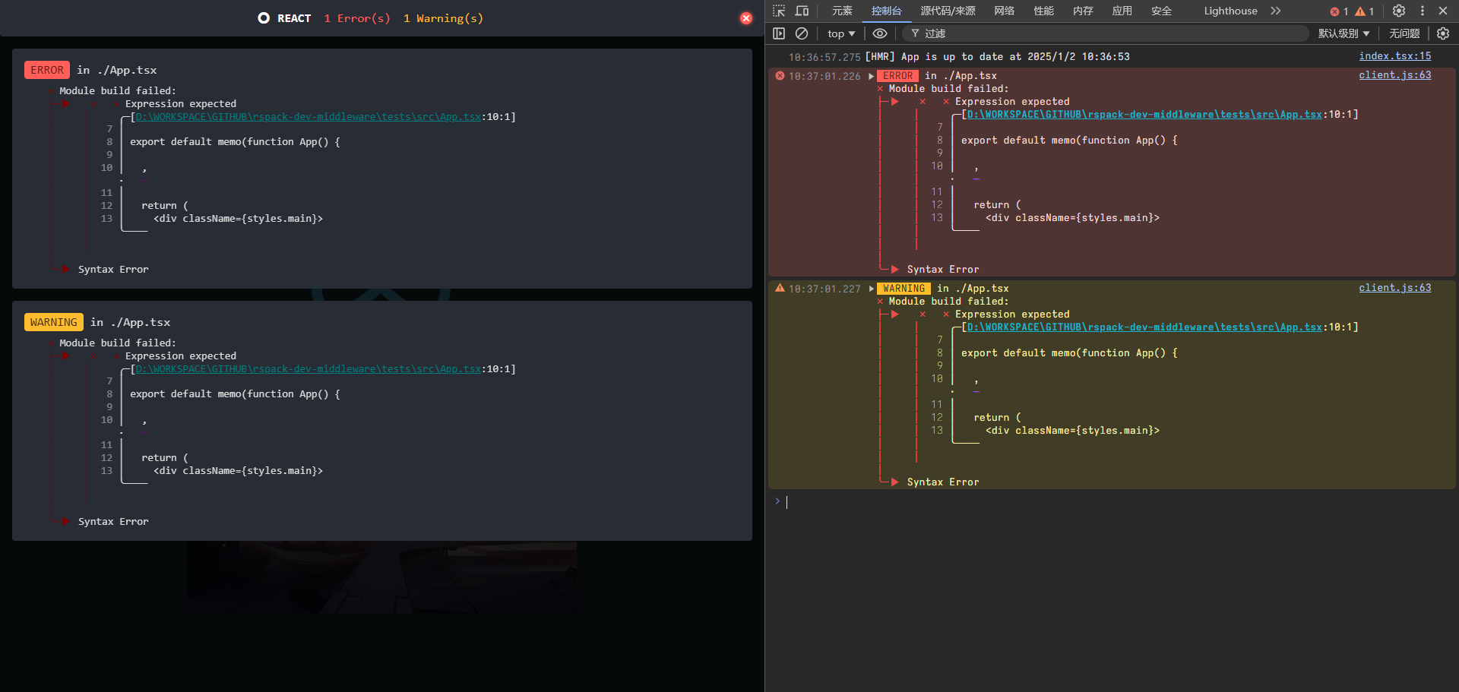Show more DevTools tabs chevron
Image resolution: width=1459 pixels, height=692 pixels.
click(x=1276, y=11)
